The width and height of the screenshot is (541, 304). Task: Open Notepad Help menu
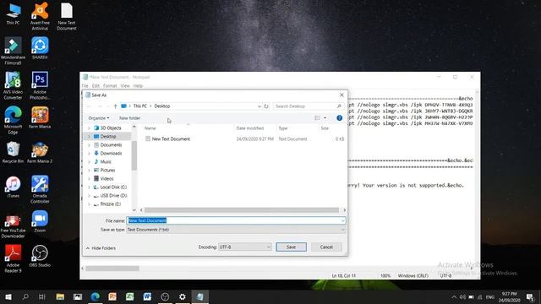[x=138, y=86]
